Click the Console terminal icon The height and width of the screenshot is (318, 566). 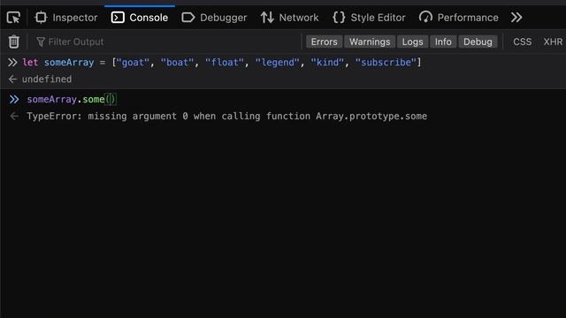(118, 18)
